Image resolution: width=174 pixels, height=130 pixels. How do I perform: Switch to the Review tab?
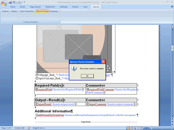pos(76,7)
